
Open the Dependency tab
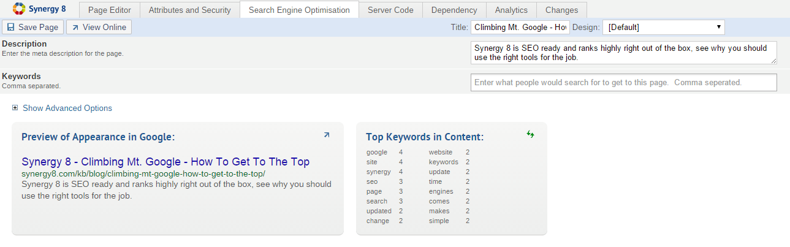(x=454, y=10)
